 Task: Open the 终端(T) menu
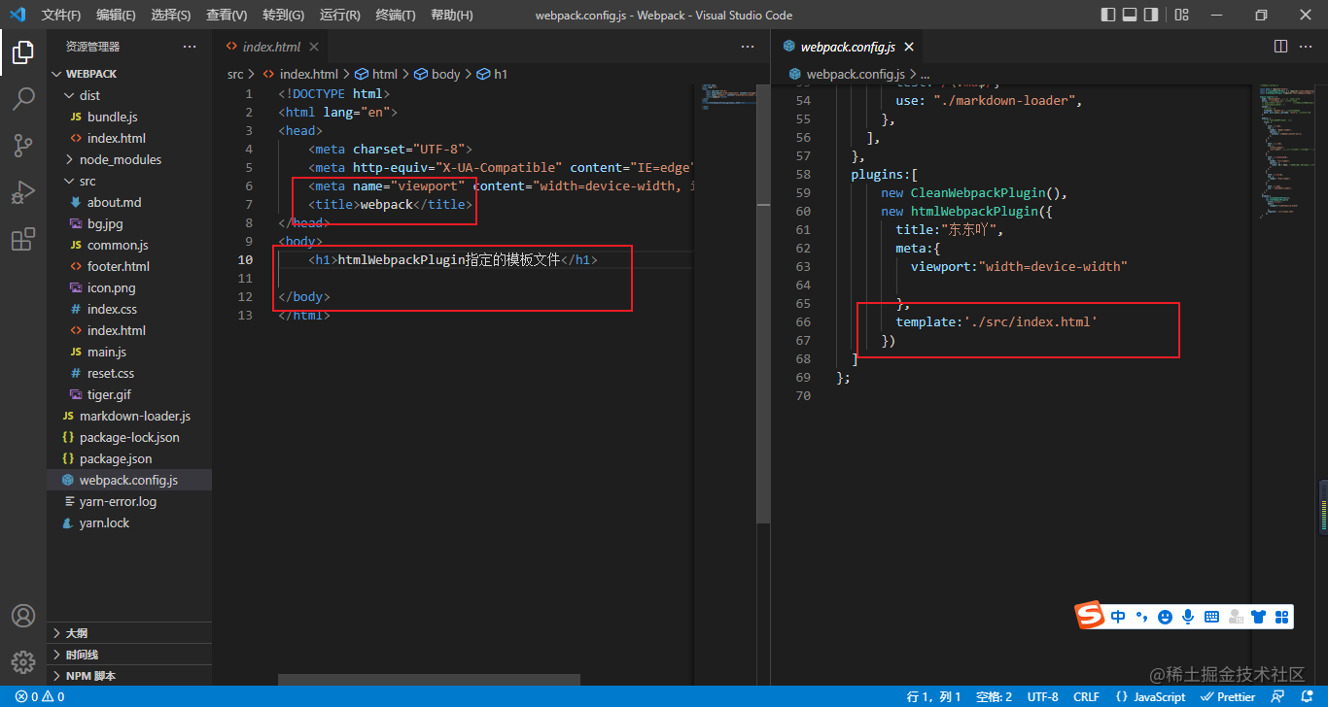[x=396, y=15]
